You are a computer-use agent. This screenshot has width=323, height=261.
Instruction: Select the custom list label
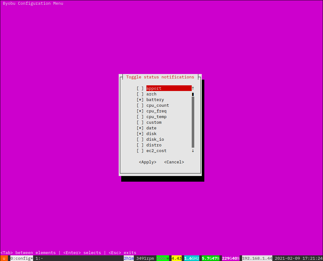tap(154, 122)
